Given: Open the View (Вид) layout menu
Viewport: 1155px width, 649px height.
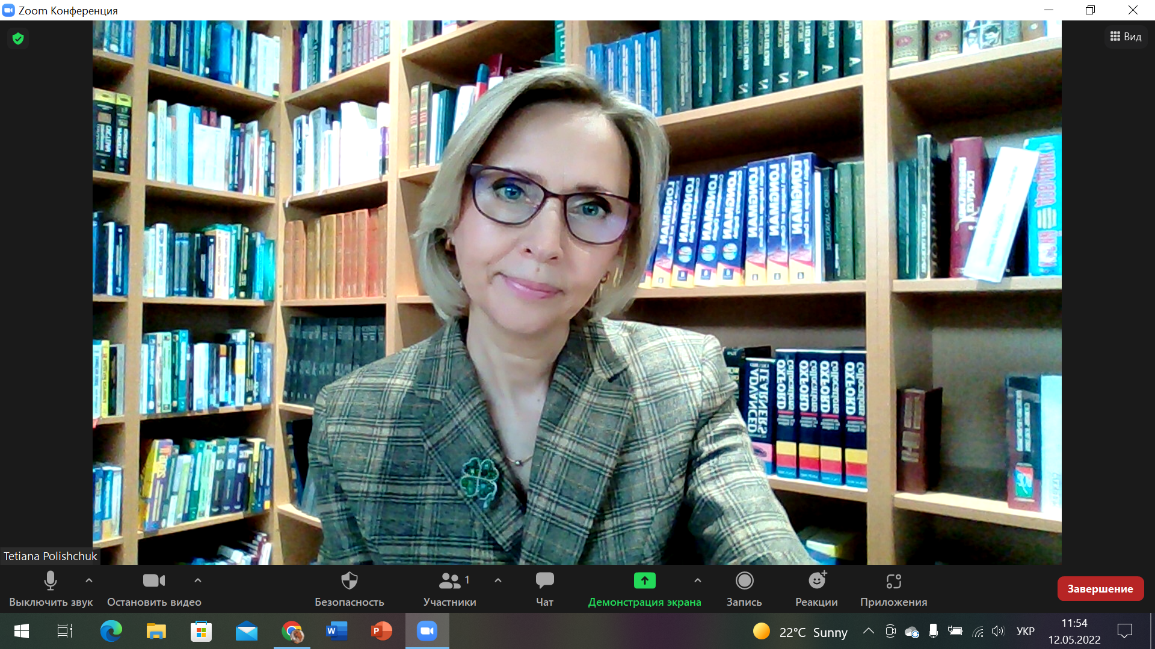Looking at the screenshot, I should 1126,37.
